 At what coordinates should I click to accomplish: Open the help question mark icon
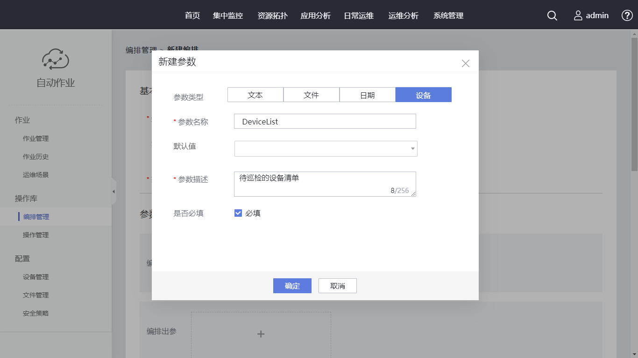pos(627,15)
